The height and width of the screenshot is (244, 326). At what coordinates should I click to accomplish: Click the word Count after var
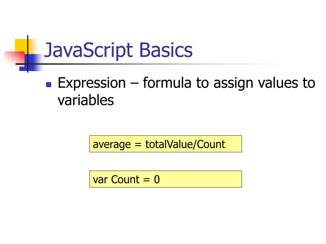(125, 179)
